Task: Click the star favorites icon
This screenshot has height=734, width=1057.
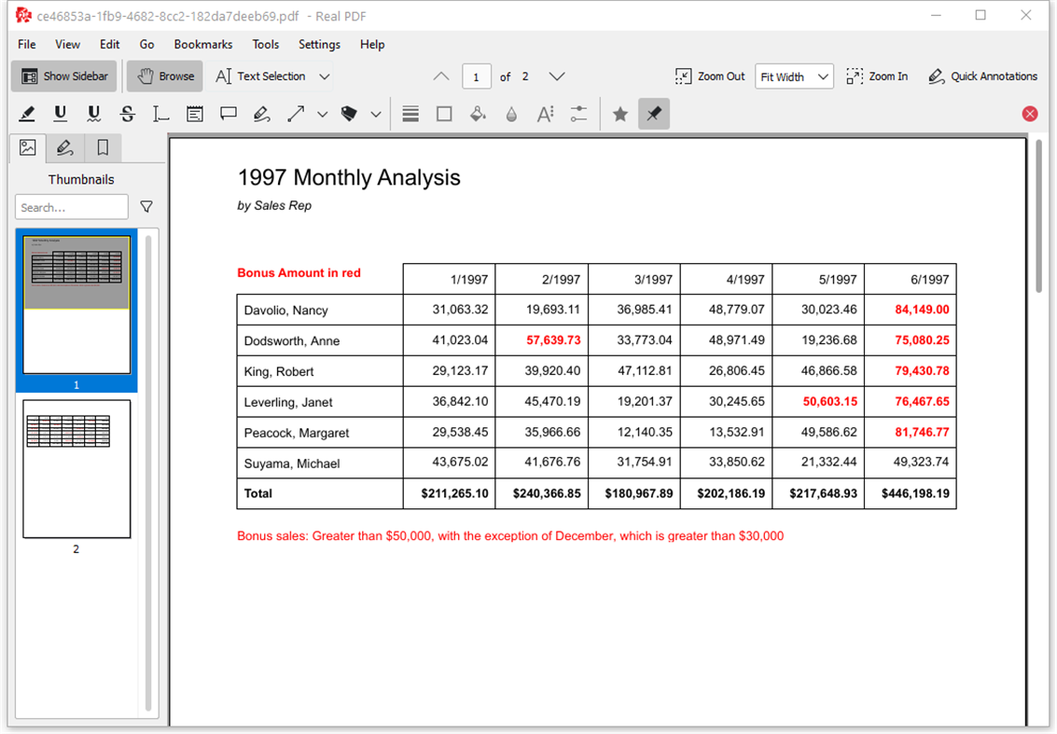Action: click(x=620, y=114)
